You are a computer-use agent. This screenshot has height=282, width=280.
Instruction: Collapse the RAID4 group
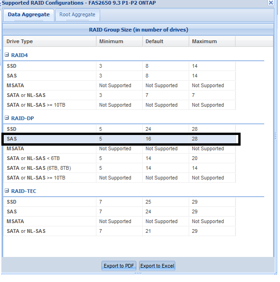(6, 55)
